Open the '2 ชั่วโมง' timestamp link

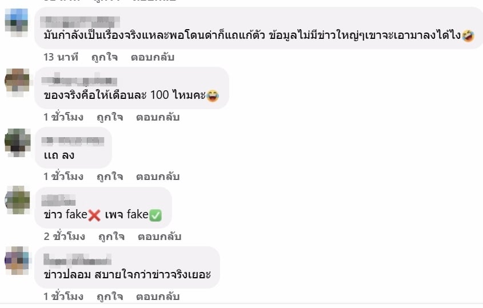[65, 237]
